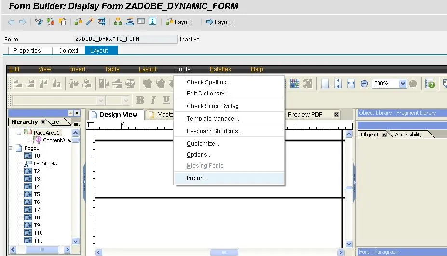Click the other object clipboard icon
This screenshot has width=447, height=256.
point(62,21)
